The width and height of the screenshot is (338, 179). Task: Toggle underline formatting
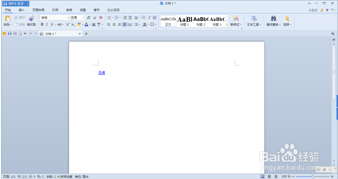[52, 25]
